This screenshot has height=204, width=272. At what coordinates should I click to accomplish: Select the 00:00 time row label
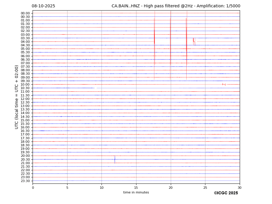(x=25, y=13)
